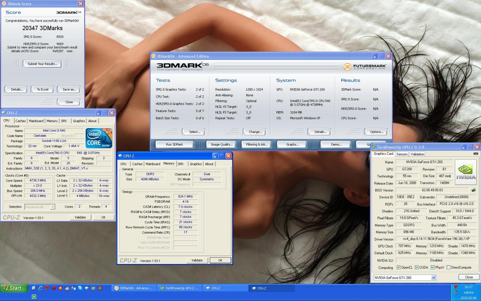
Task: Click Submit Your Results button
Action: coord(42,64)
